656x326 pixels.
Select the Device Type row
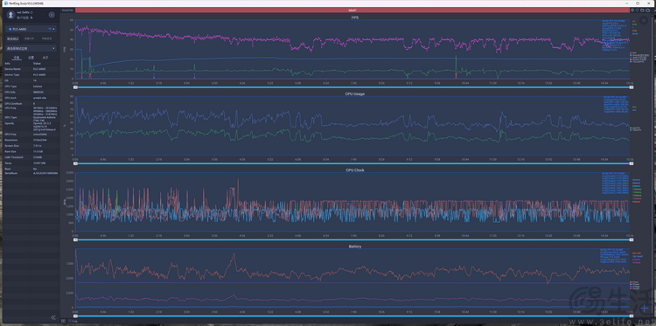pyautogui.click(x=31, y=74)
